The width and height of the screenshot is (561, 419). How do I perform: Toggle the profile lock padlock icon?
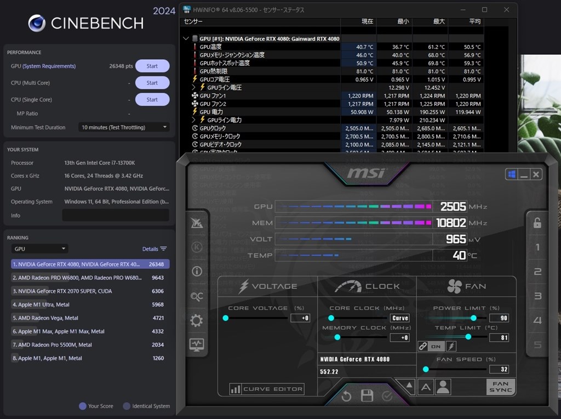point(537,223)
